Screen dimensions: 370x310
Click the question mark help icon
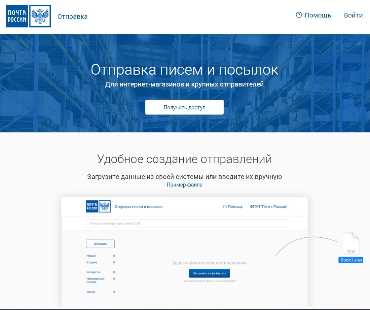[x=299, y=15]
